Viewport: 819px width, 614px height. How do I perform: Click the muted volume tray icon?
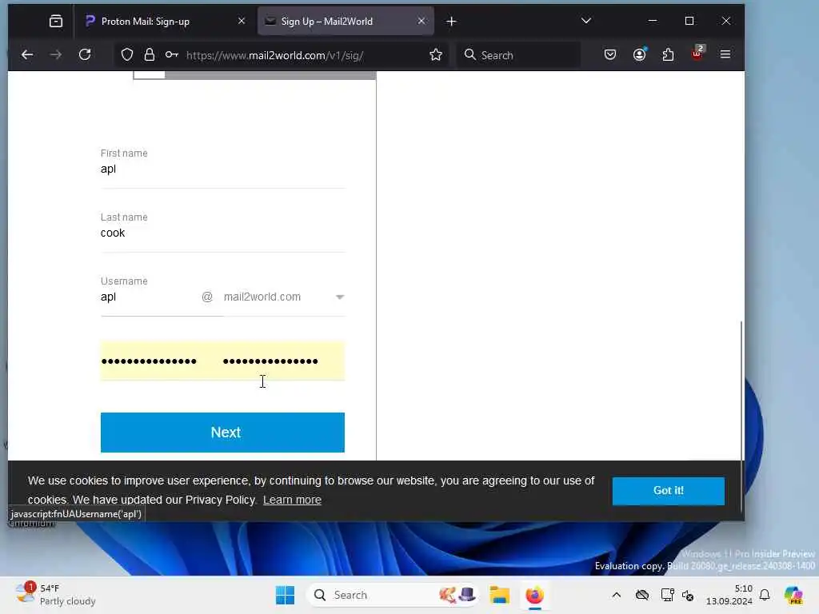coord(688,595)
